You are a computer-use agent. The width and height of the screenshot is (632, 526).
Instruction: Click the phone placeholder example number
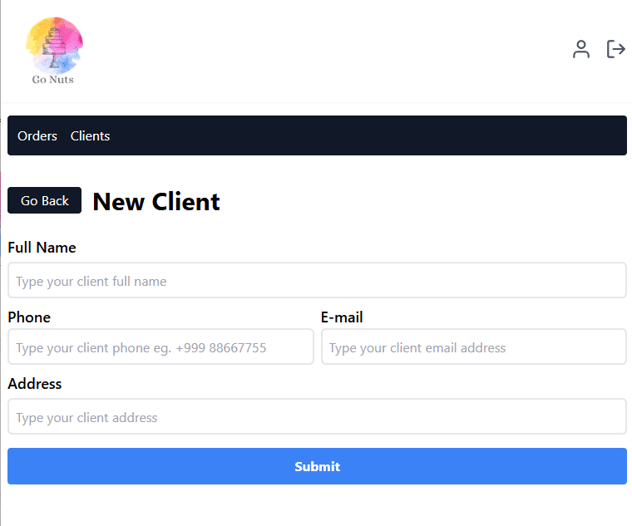[221, 347]
